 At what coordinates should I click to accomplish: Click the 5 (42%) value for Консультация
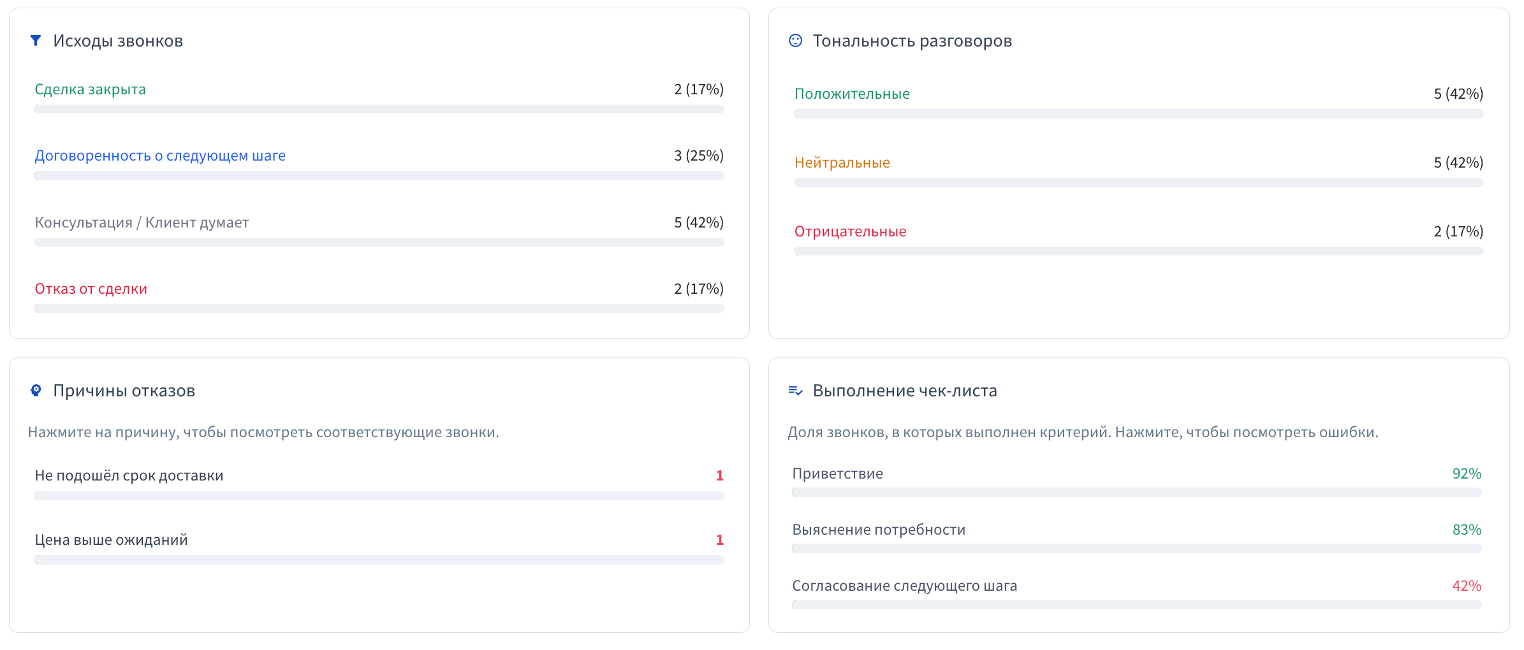[699, 222]
